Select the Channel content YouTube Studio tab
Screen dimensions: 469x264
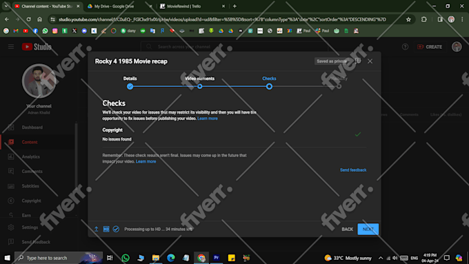(48, 6)
